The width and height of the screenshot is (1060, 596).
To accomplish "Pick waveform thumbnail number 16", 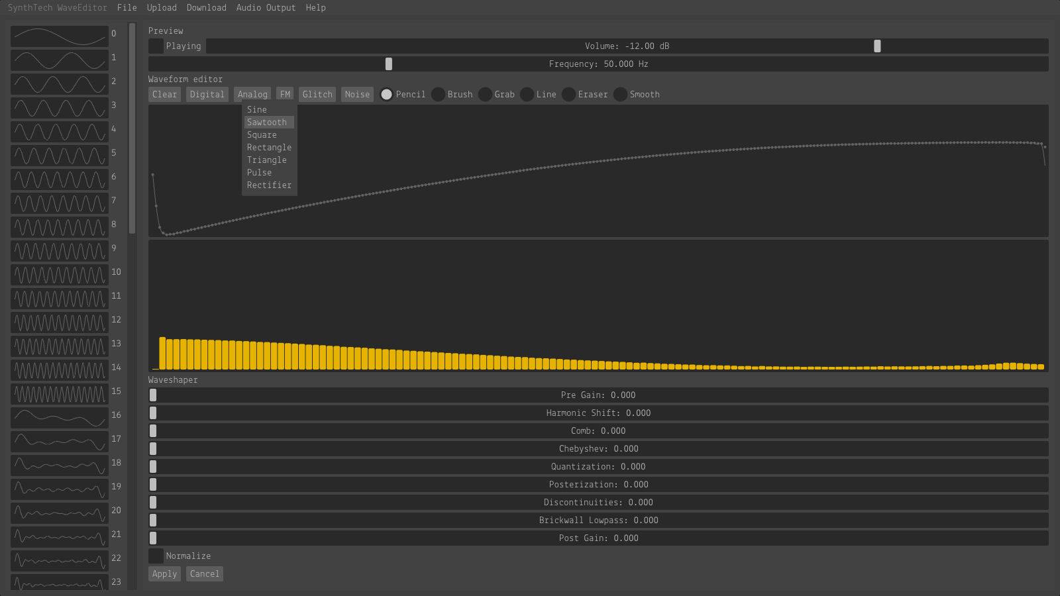I will [x=60, y=417].
